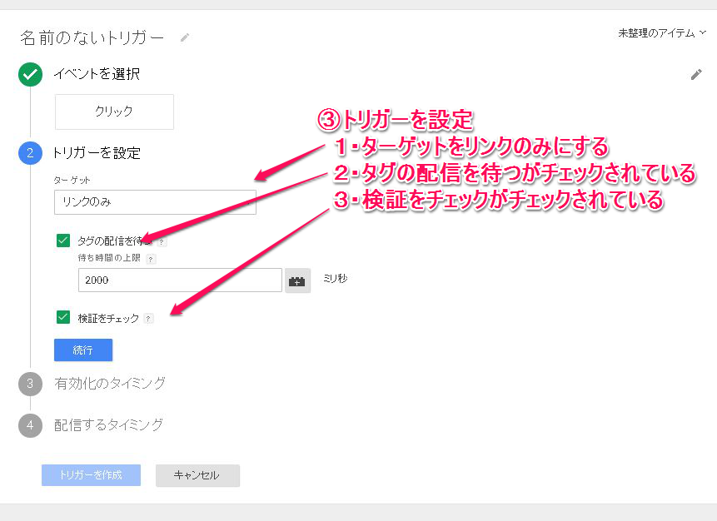Click the green checkmark step 1 icon

tap(30, 75)
